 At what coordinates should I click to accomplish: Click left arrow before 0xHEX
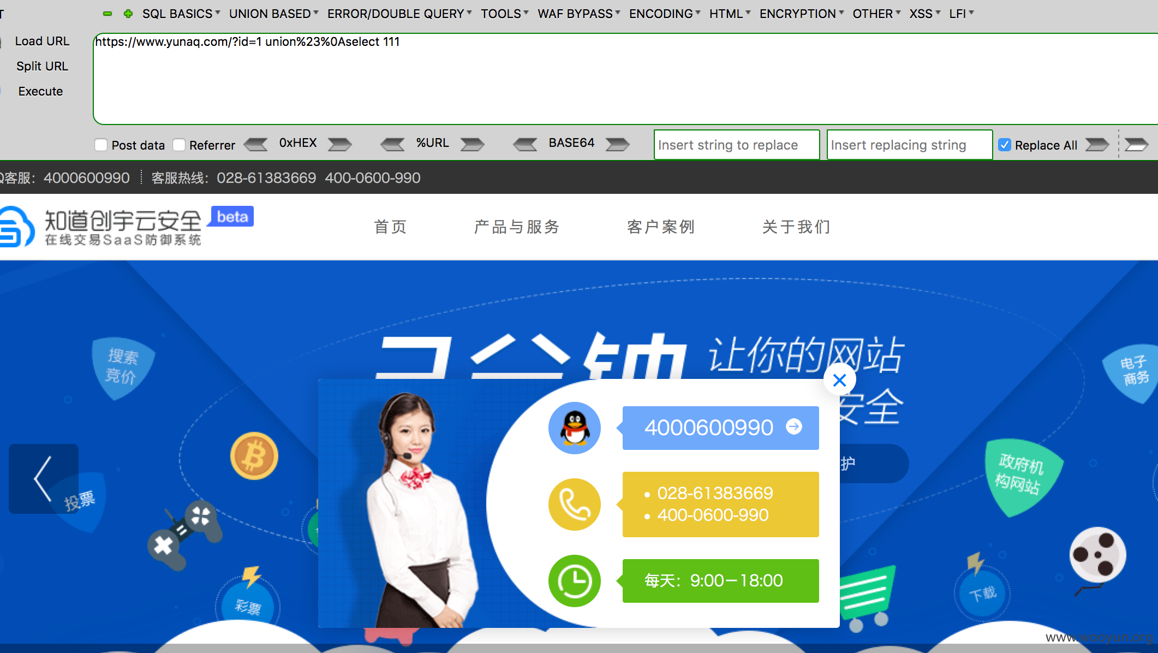255,144
